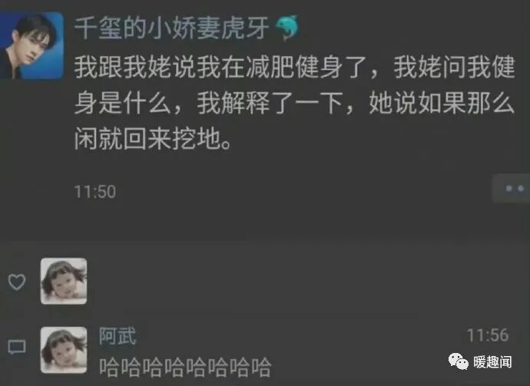This screenshot has height=386, width=530.
Task: Click the dolphin emoji beside the nickname
Action: (x=287, y=28)
